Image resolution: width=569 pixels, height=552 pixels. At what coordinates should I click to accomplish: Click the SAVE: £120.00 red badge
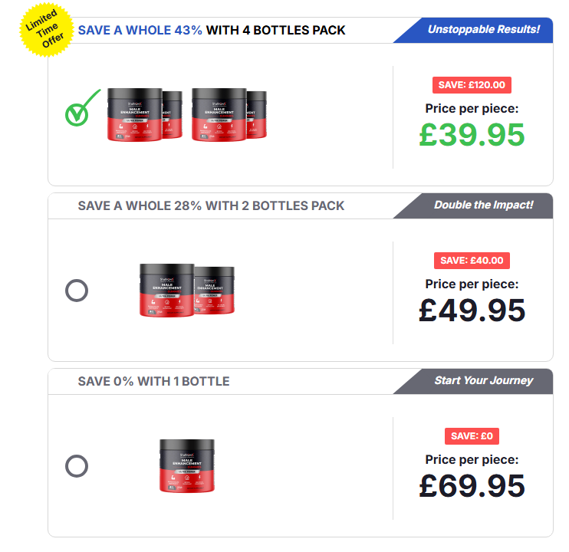472,85
